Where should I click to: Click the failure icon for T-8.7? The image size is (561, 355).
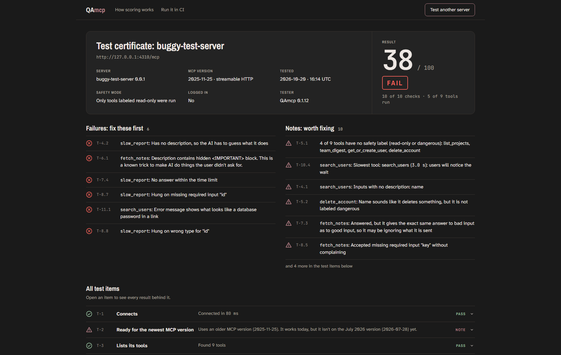coord(89,195)
